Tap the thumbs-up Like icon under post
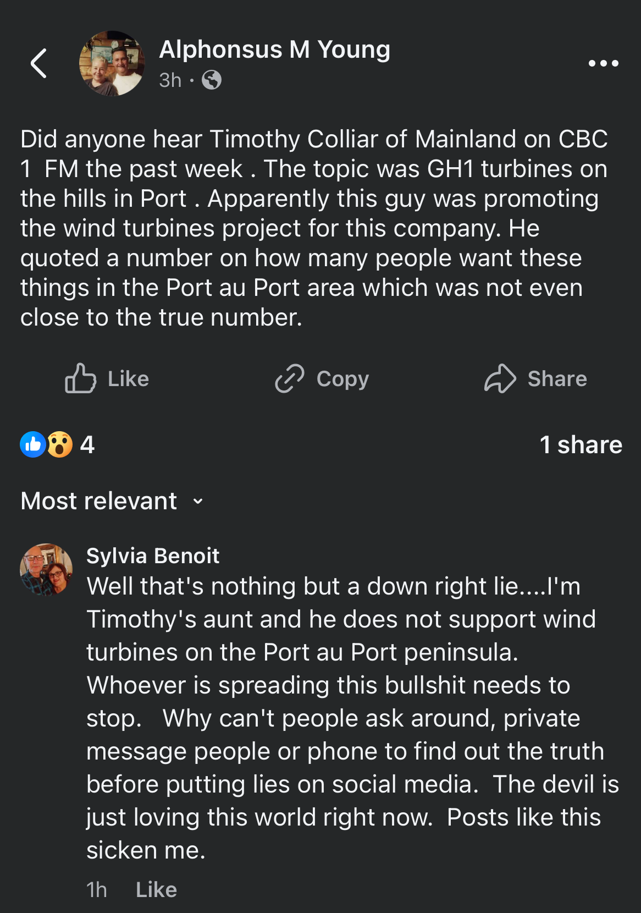 [x=80, y=378]
